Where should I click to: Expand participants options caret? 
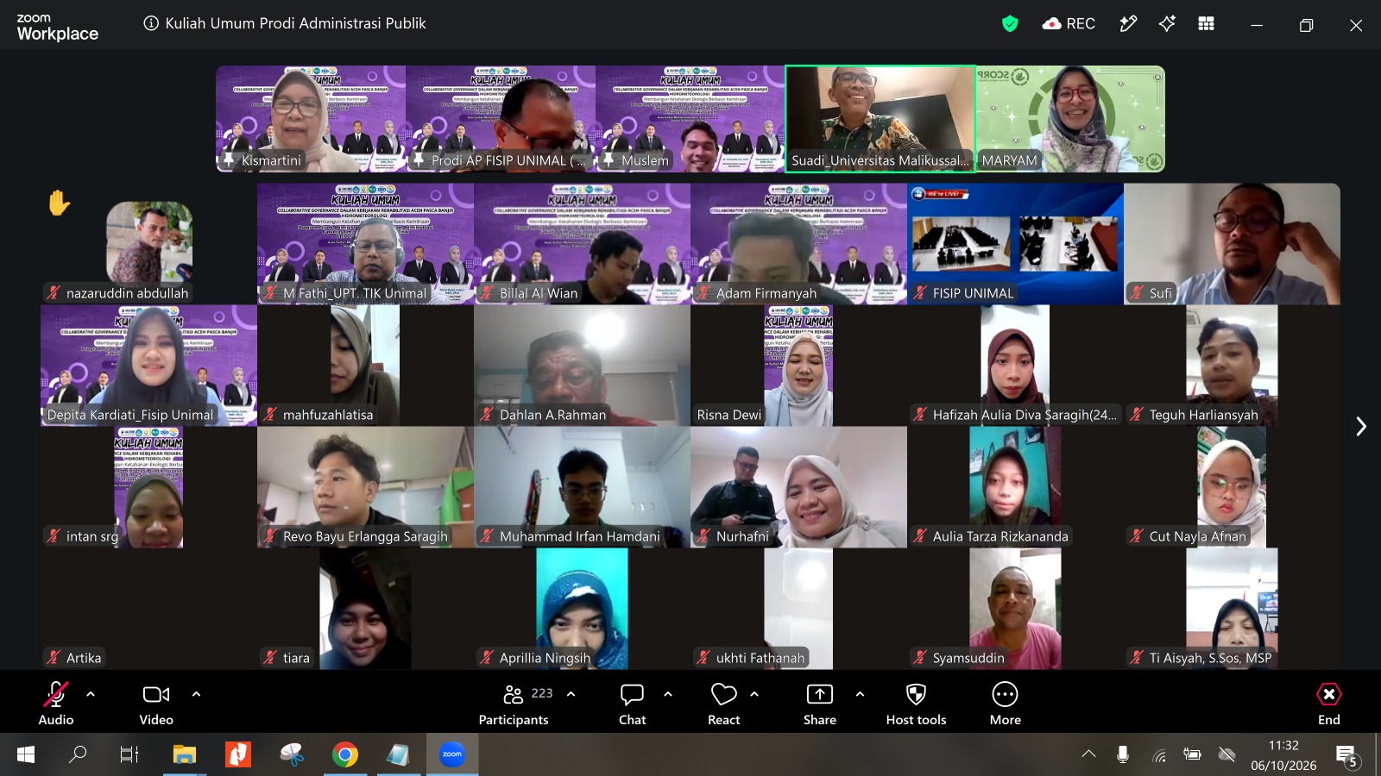tap(571, 693)
